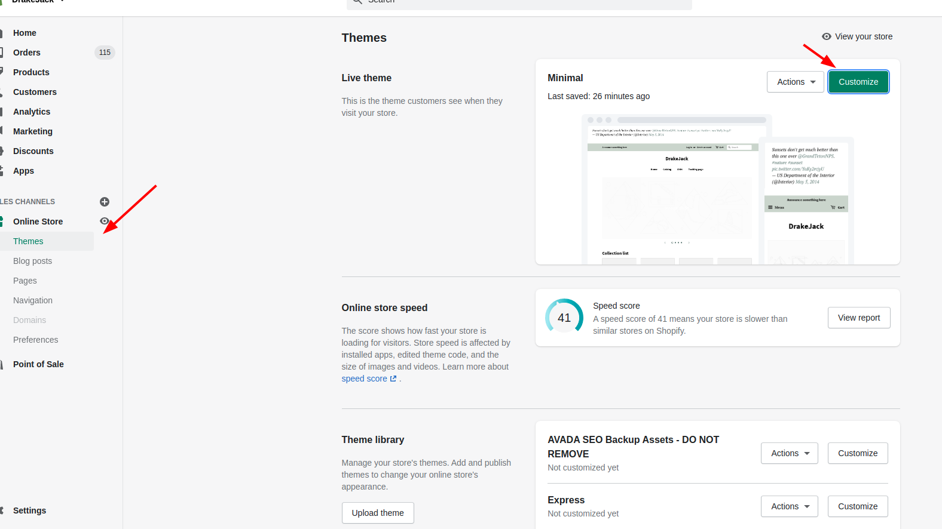The height and width of the screenshot is (529, 942).
Task: Click the eye icon next to View your store
Action: tap(827, 36)
